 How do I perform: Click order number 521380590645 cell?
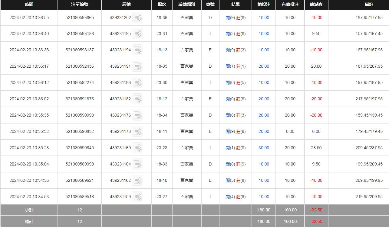pos(80,148)
